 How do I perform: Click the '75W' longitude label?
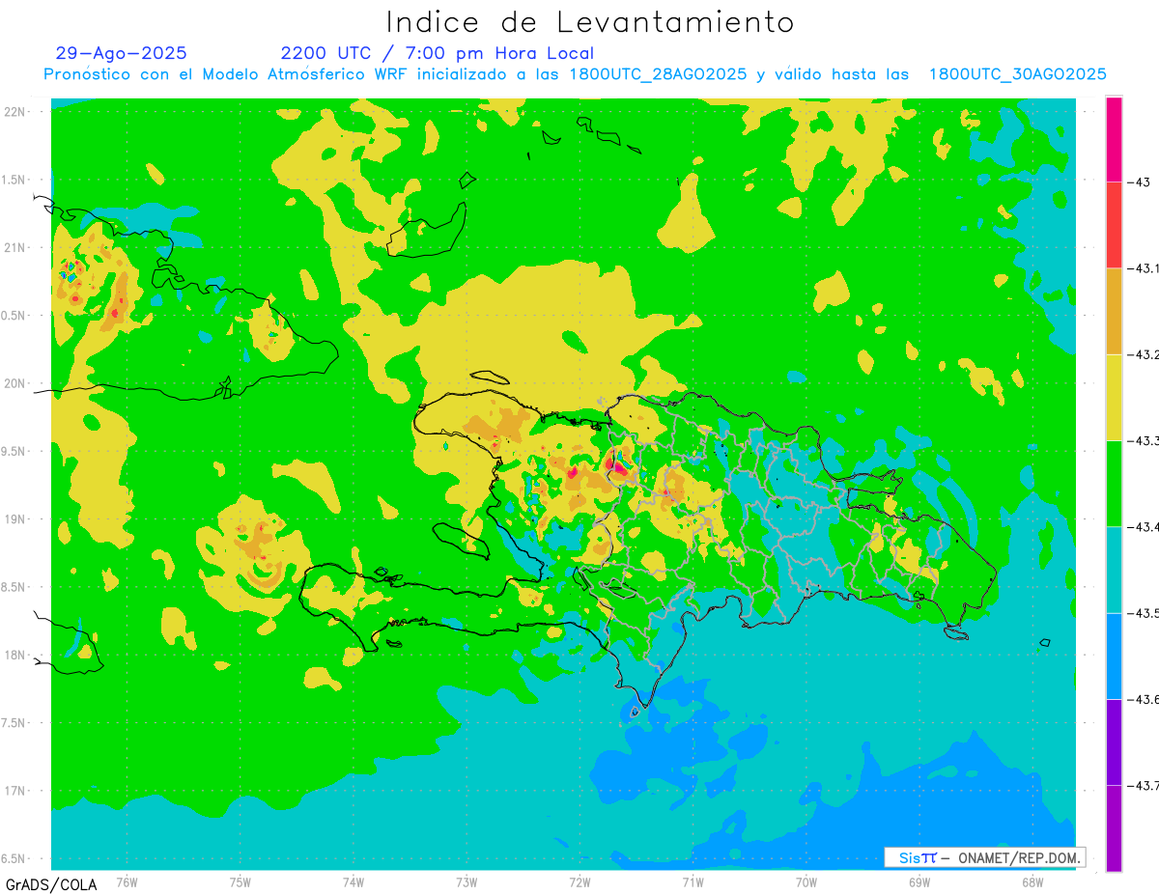(240, 881)
